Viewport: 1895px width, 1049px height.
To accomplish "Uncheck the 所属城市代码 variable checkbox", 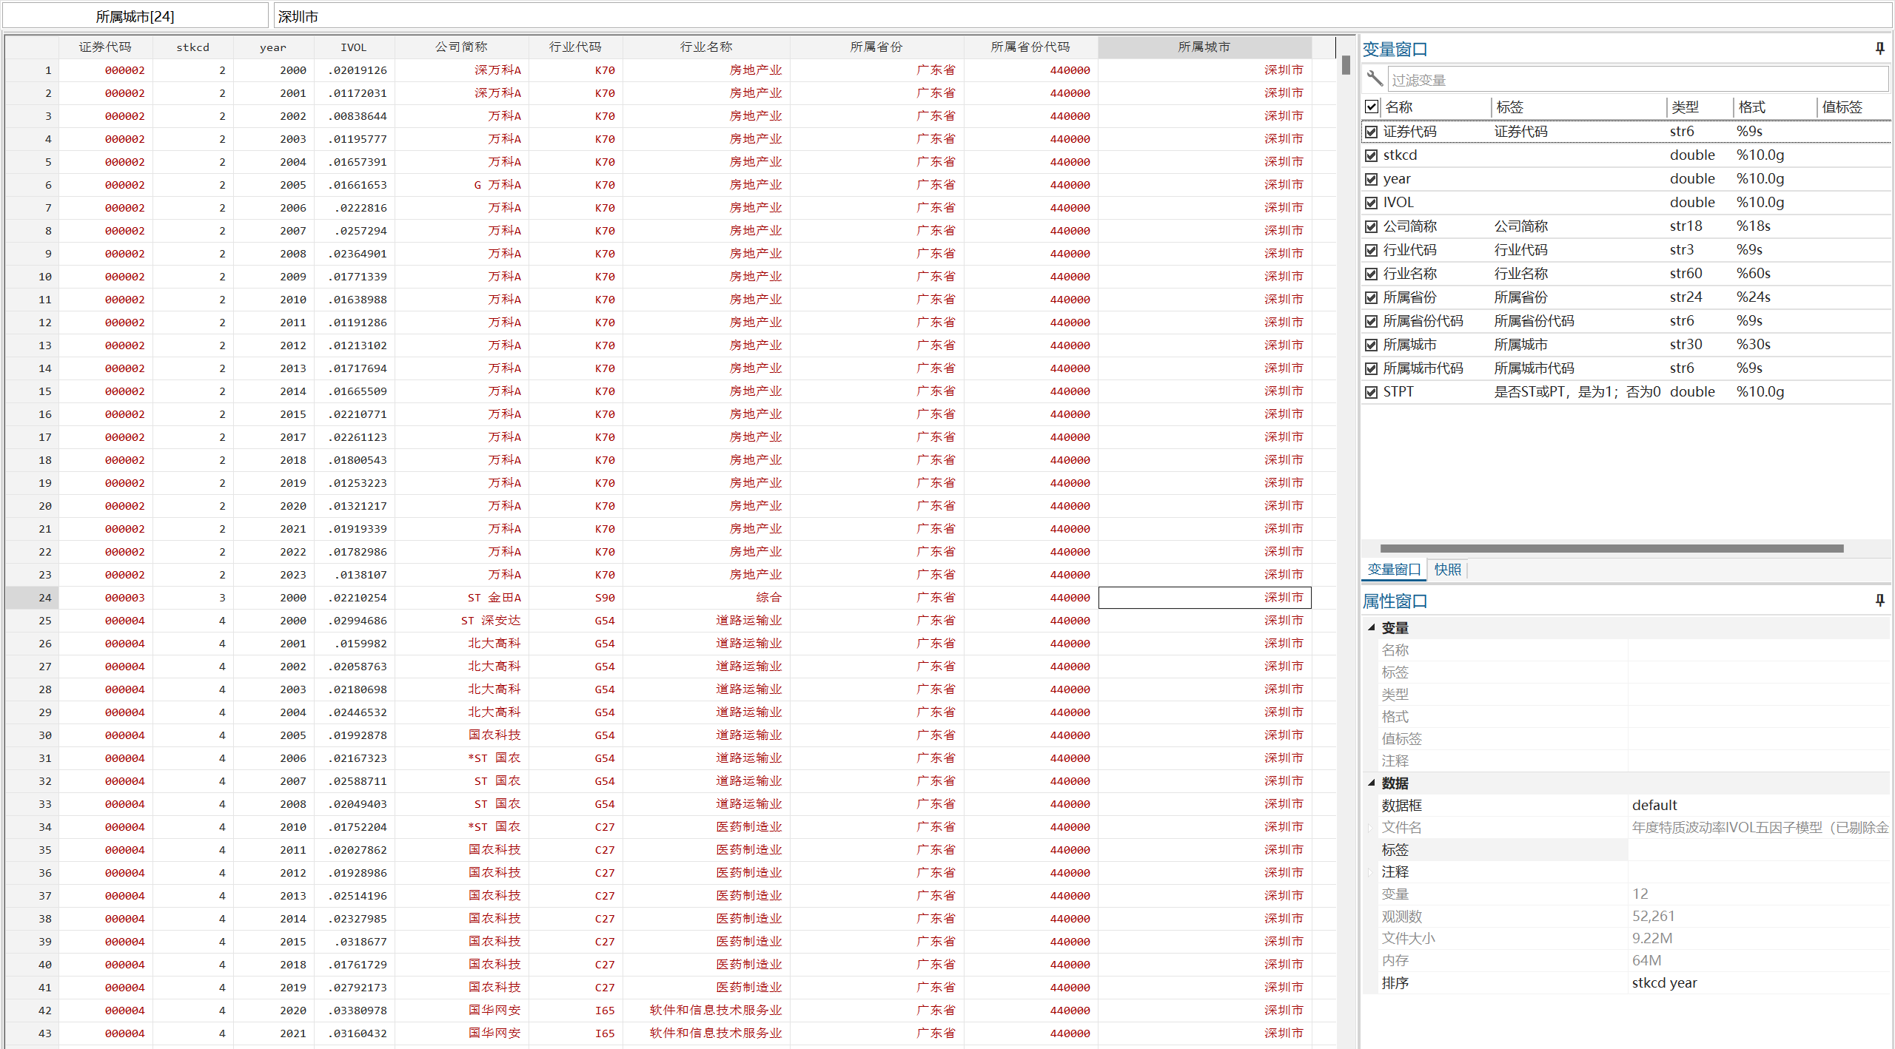I will tap(1372, 368).
